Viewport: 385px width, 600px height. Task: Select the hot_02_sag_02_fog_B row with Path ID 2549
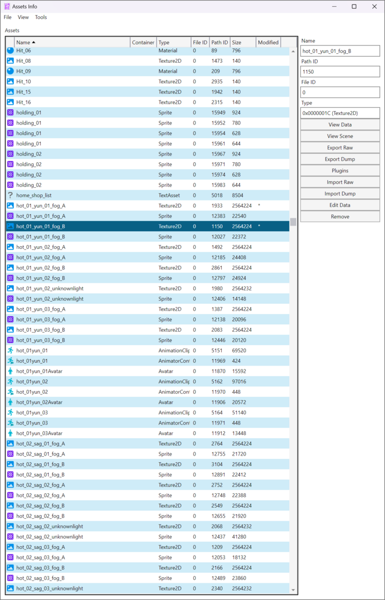(x=148, y=506)
